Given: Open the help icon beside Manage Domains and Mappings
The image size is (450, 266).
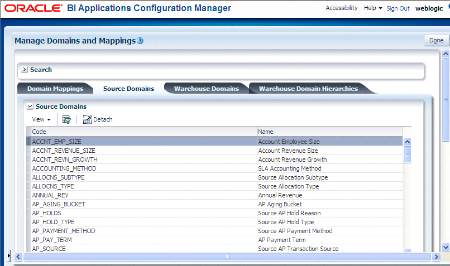Looking at the screenshot, I should pyautogui.click(x=140, y=41).
